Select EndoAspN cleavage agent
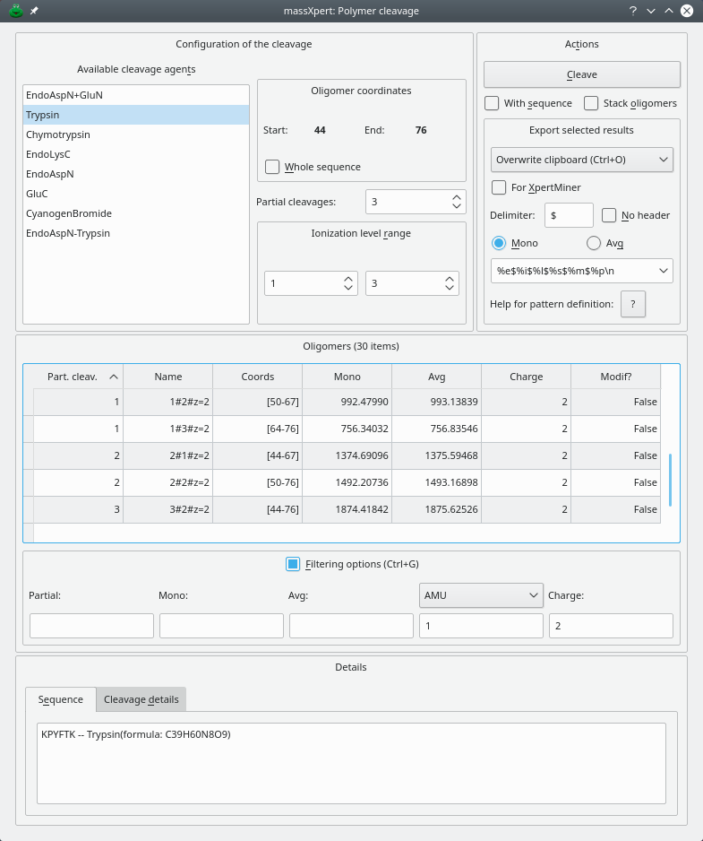 pos(136,174)
